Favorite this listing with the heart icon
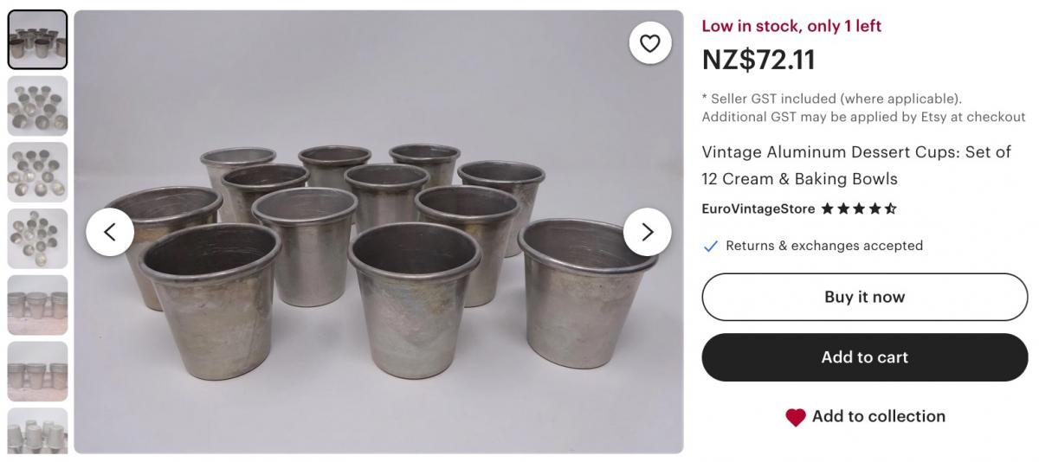Screen dimensions: 1039x462 coord(649,43)
